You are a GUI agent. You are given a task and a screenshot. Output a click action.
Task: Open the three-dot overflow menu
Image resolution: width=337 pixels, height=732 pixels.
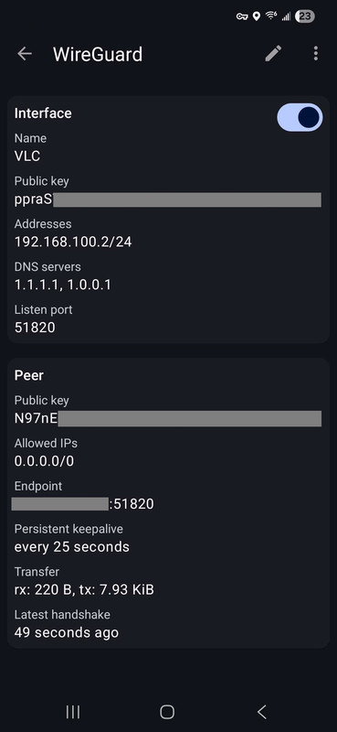coord(316,53)
